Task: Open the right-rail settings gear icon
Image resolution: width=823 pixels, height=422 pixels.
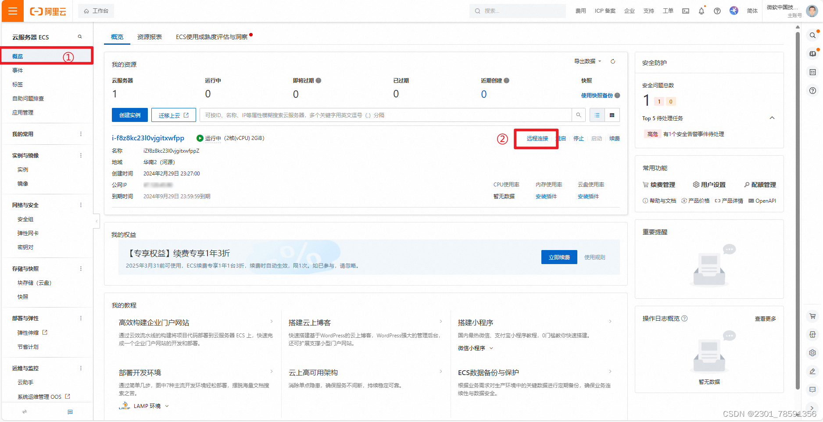Action: 812,353
